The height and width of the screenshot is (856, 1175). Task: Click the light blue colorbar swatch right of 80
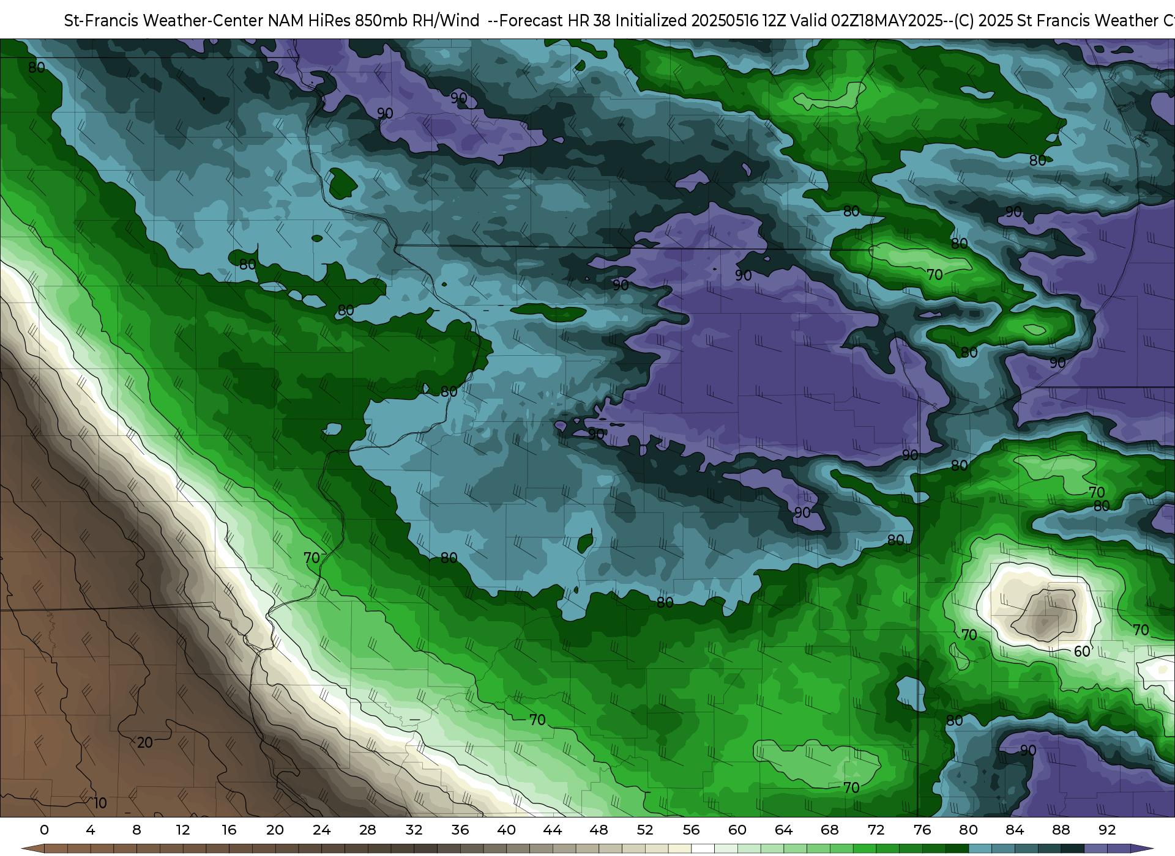(x=980, y=849)
